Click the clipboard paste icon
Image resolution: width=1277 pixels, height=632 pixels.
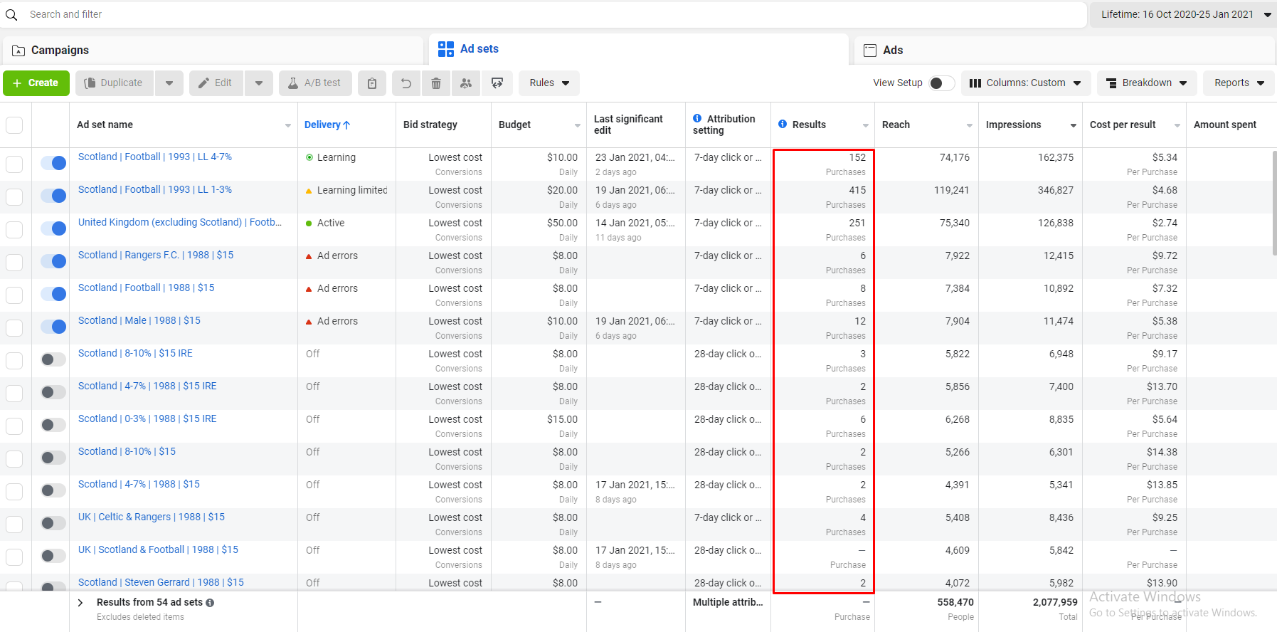point(372,83)
